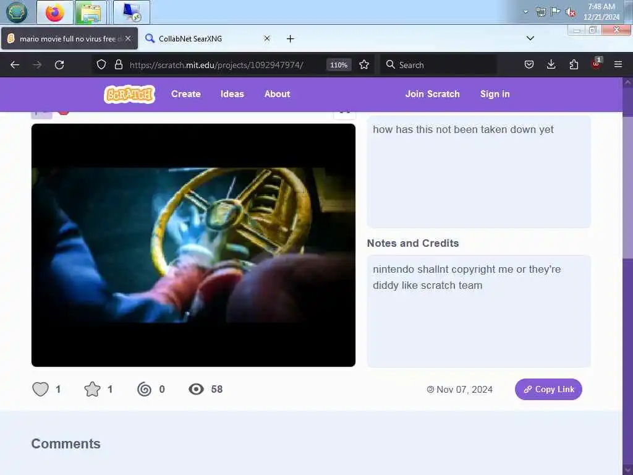Click the "Notes and Credits" heading
Screen dimensions: 633x475
412,243
